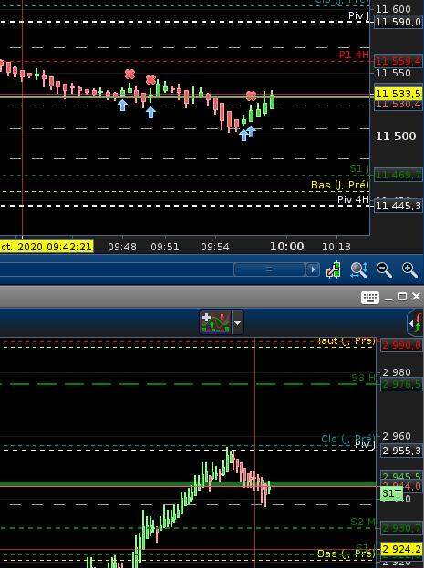Click the blue buy arrow under 09:48
The width and height of the screenshot is (424, 568).
123,105
